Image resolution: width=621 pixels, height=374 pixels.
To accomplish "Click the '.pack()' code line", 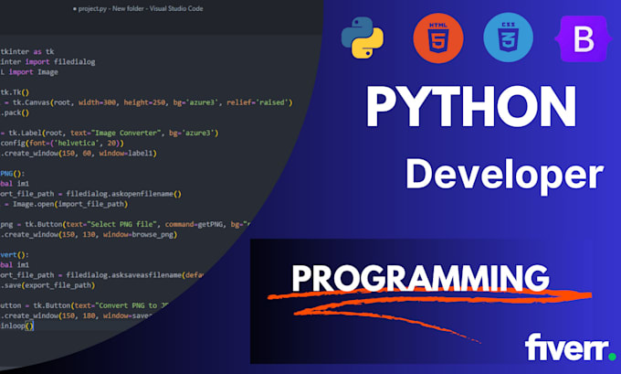I will [15, 112].
